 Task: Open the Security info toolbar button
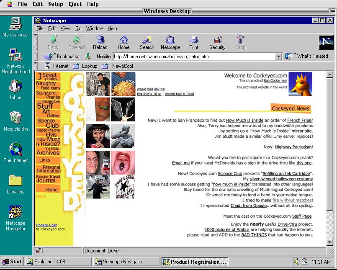coord(217,42)
